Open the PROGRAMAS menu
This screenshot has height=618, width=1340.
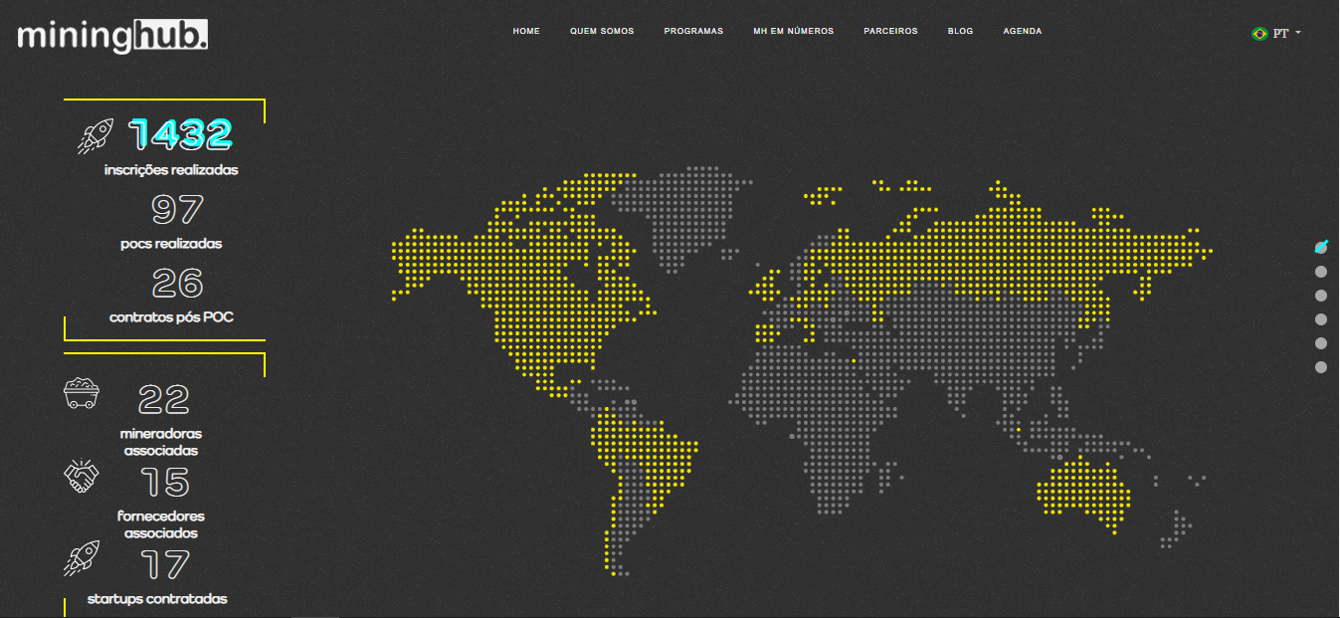[693, 31]
